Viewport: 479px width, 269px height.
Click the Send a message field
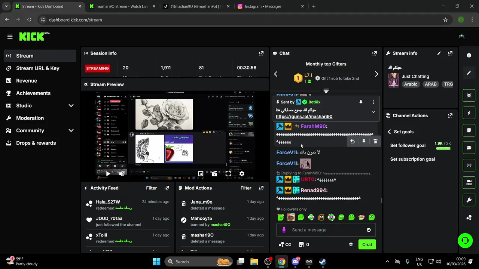(x=326, y=230)
